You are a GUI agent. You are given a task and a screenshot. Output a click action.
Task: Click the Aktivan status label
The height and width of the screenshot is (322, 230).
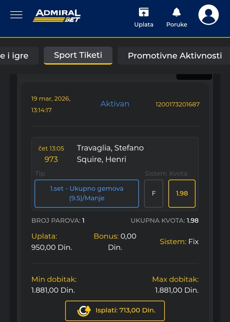[115, 104]
